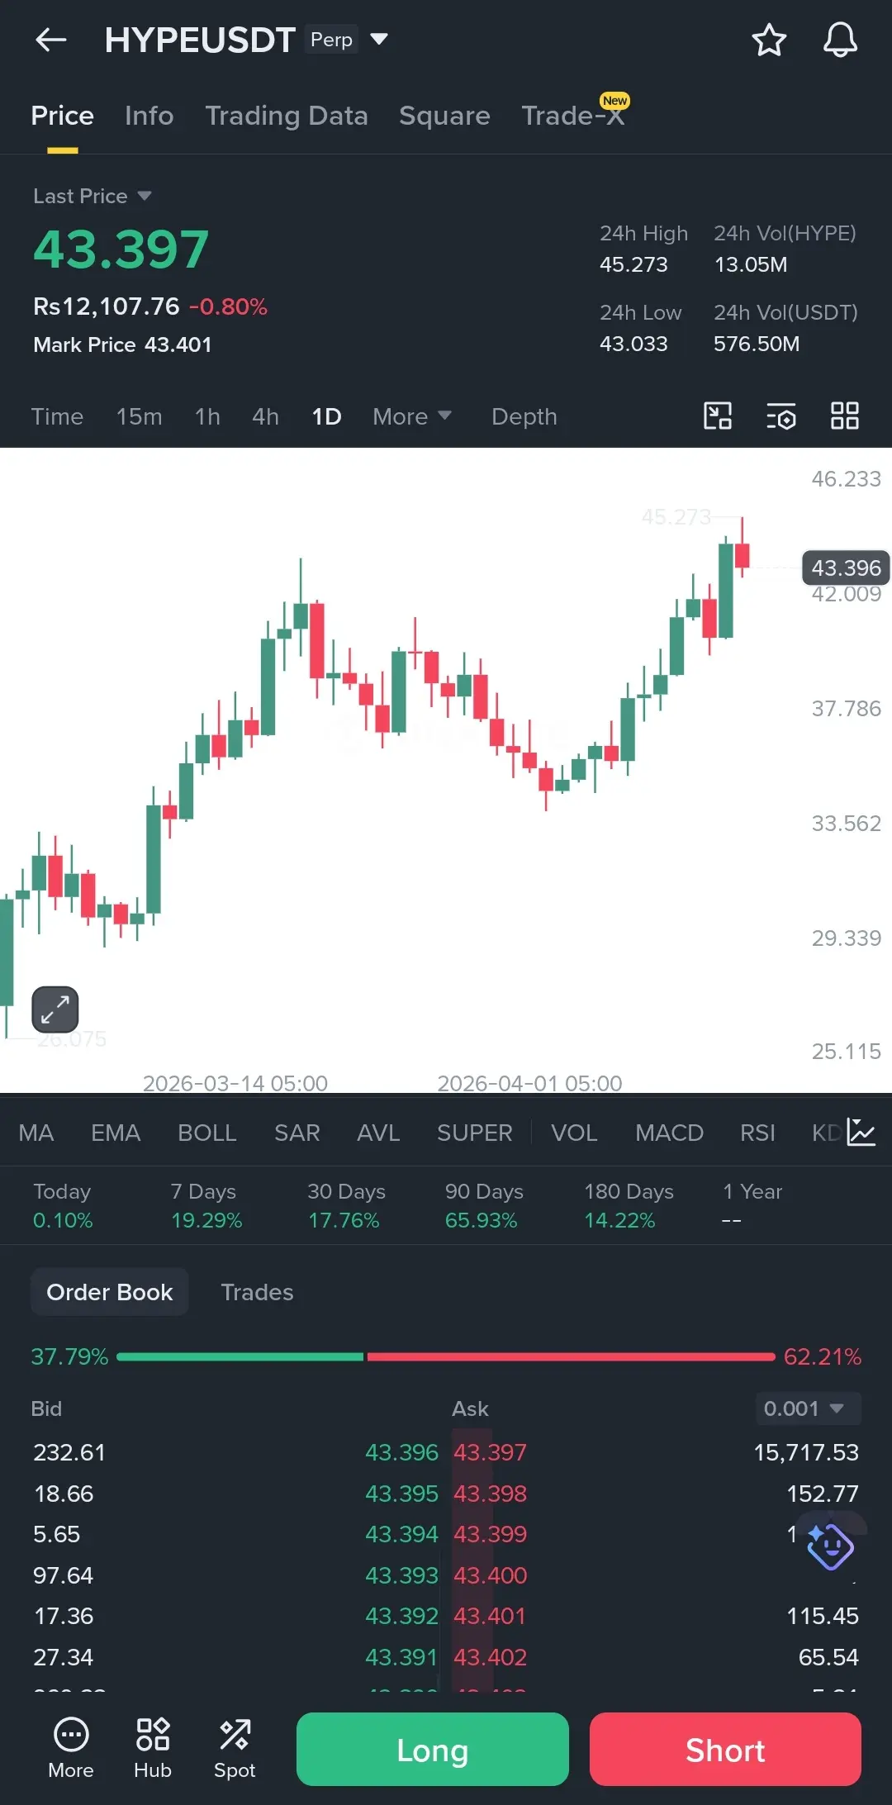The image size is (892, 1805).
Task: Open chart settings icon
Action: [780, 416]
